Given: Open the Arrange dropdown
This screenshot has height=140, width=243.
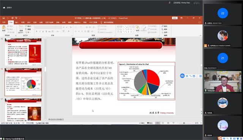Looking at the screenshot, I should pos(137,28).
